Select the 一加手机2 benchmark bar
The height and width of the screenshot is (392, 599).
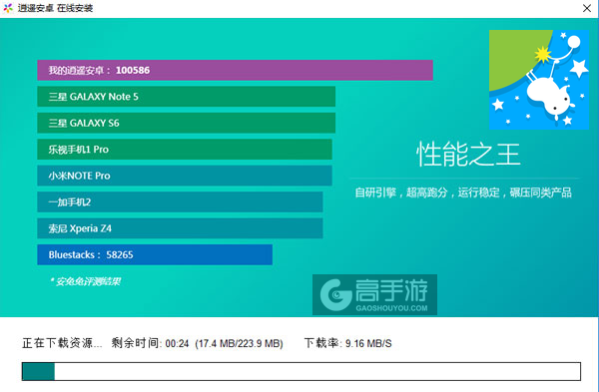[180, 201]
